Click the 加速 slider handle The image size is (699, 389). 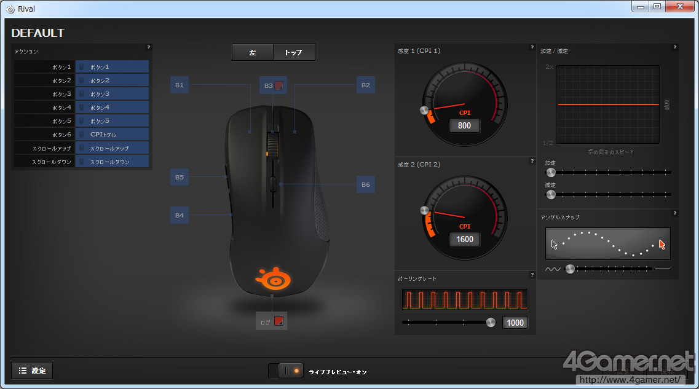click(551, 173)
